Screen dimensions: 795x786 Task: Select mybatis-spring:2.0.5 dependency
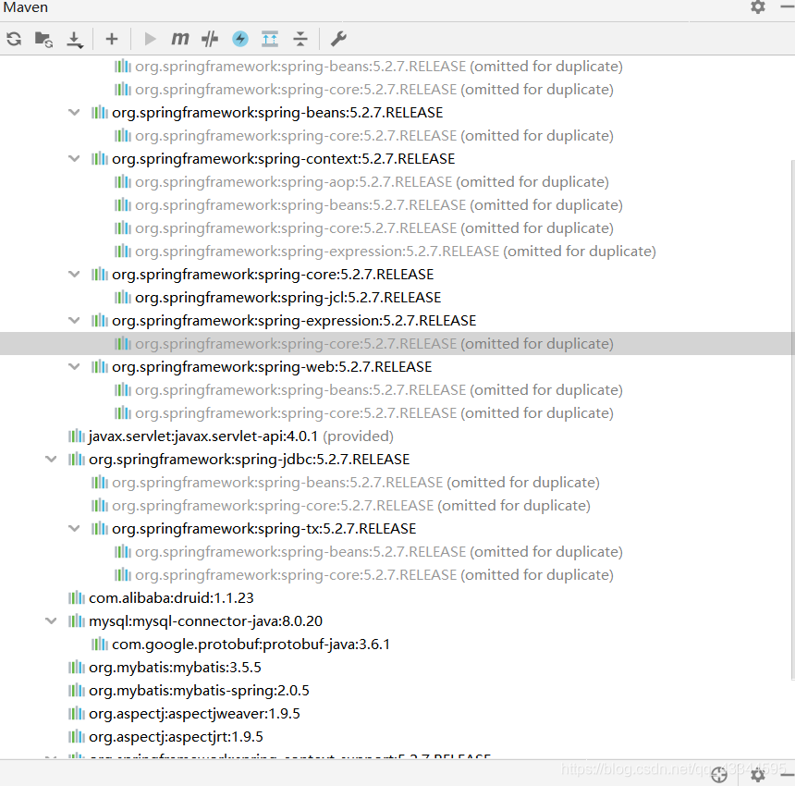[x=199, y=691]
